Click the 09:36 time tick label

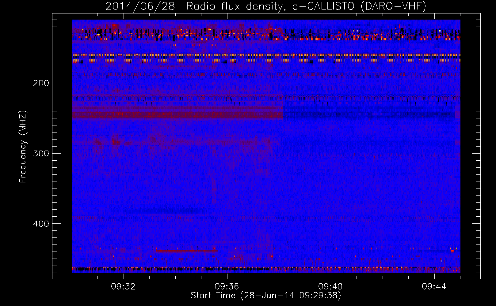tap(227, 287)
